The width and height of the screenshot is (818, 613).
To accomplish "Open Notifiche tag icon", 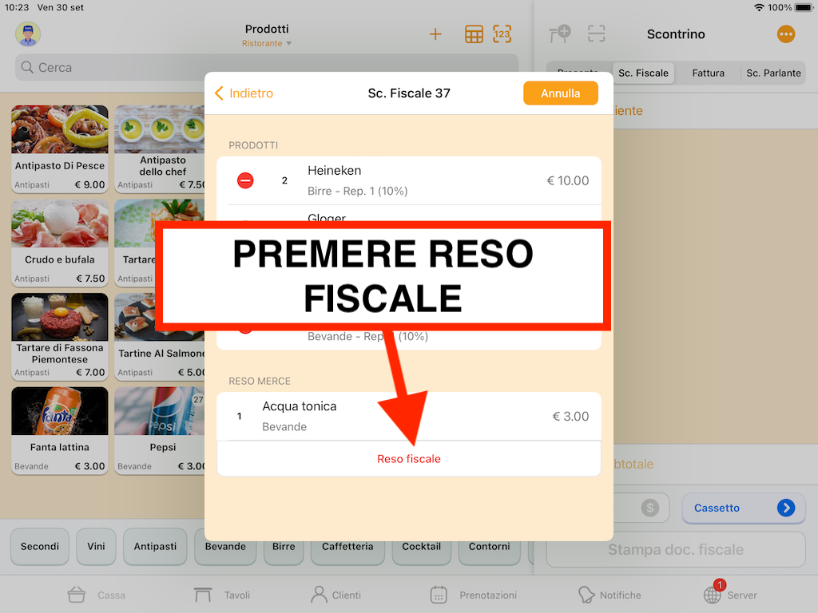I will click(586, 595).
